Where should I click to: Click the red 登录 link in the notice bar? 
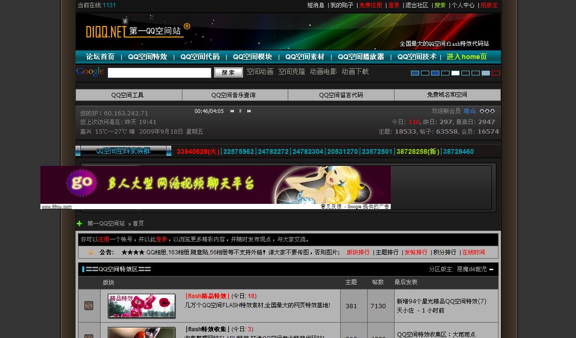[161, 239]
